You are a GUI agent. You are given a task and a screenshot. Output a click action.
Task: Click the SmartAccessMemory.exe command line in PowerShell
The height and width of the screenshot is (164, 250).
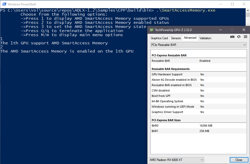click(x=108, y=10)
